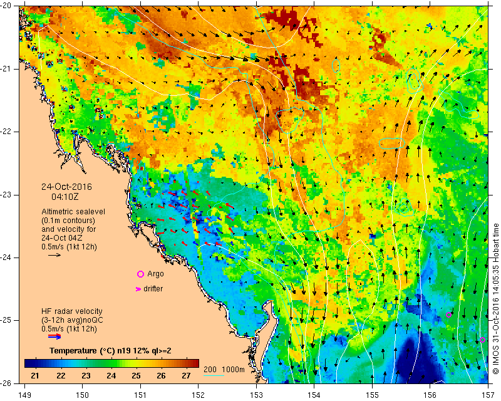Click the 'HF radar velocity' label
Image resolution: width=501 pixels, height=401 pixels.
click(72, 311)
